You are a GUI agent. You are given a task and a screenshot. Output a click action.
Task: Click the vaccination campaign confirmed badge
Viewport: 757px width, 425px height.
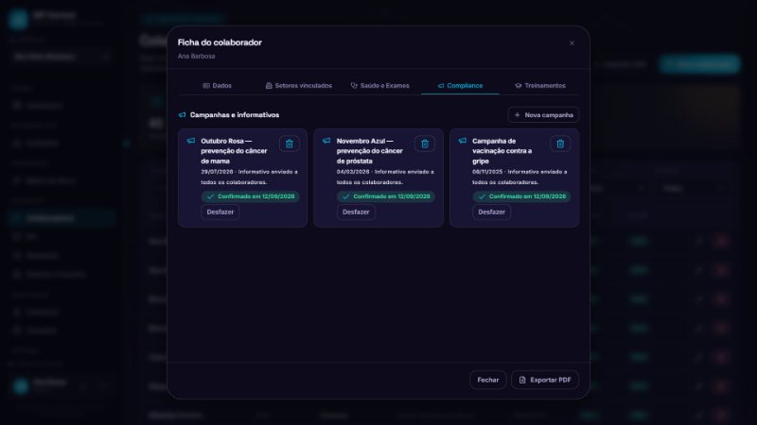point(522,196)
